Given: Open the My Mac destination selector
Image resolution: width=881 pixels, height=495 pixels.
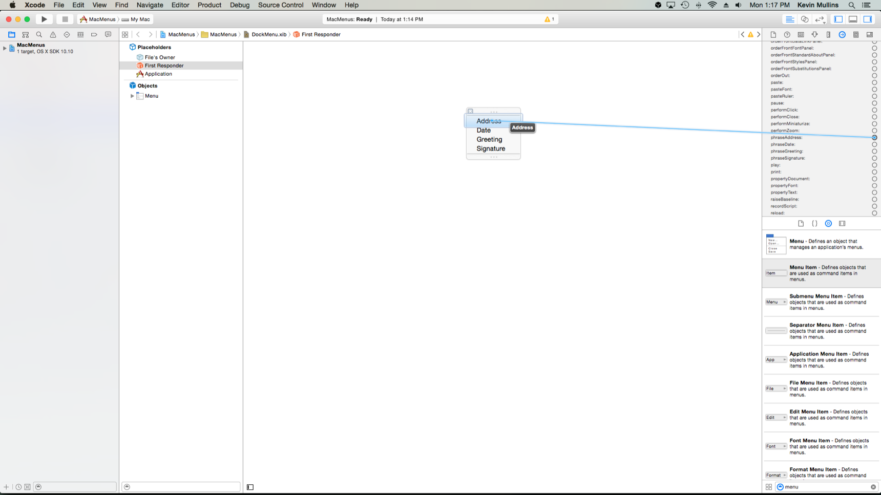Looking at the screenshot, I should [x=136, y=19].
